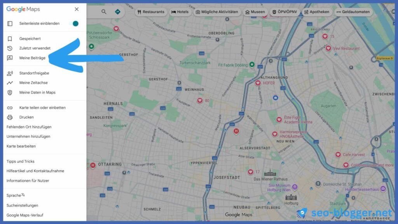The image size is (398, 224).
Task: Select Mögliche Aktivitäten chip
Action: pos(217,12)
